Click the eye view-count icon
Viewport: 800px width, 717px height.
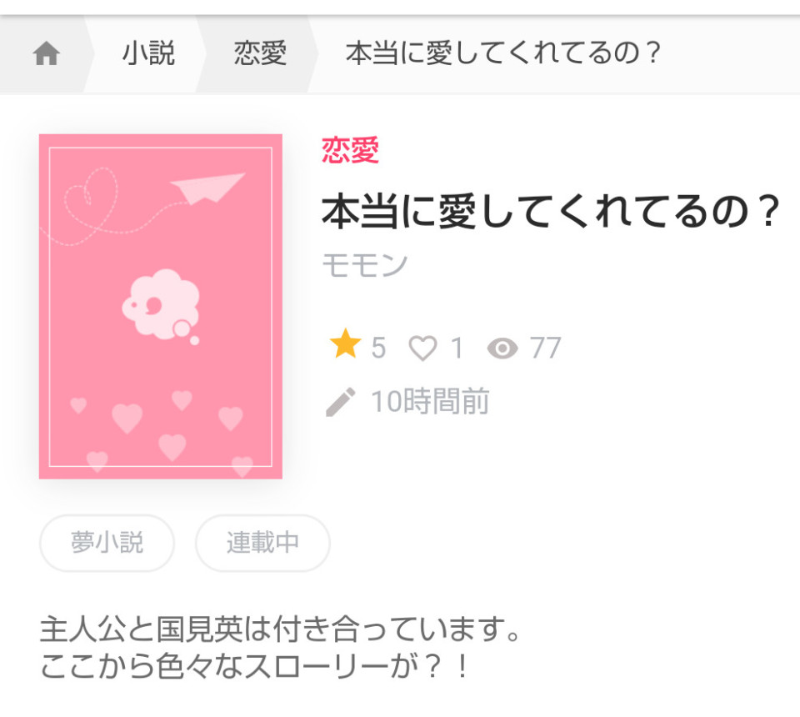pyautogui.click(x=502, y=348)
